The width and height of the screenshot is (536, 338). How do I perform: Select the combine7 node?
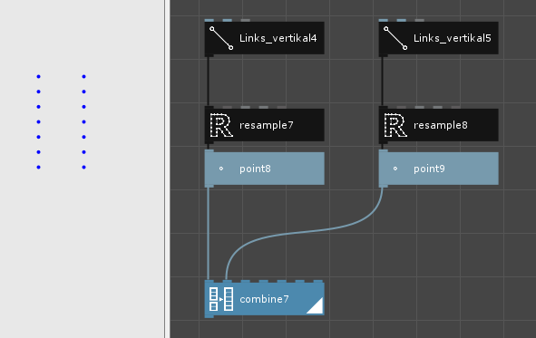pos(264,299)
